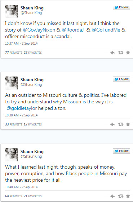The width and height of the screenshot is (133, 202).
Task: Follow Shaun King from first tweet
Action: click(x=121, y=7)
